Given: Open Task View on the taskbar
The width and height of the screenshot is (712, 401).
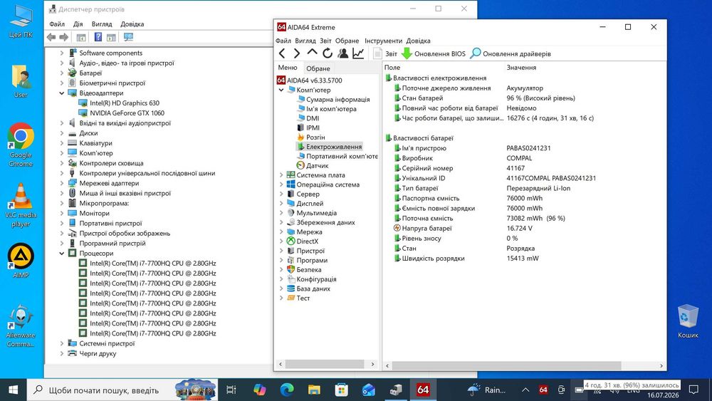Looking at the screenshot, I should point(231,390).
